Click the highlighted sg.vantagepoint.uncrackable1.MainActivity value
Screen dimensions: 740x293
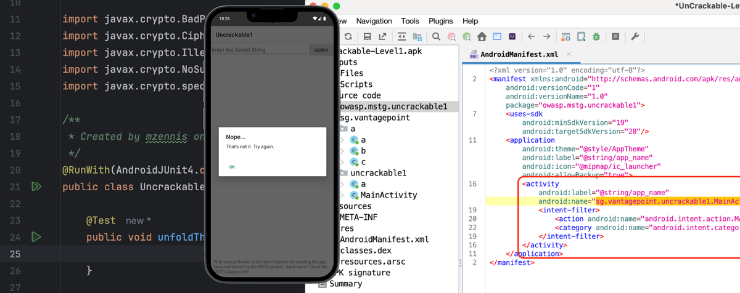(667, 201)
